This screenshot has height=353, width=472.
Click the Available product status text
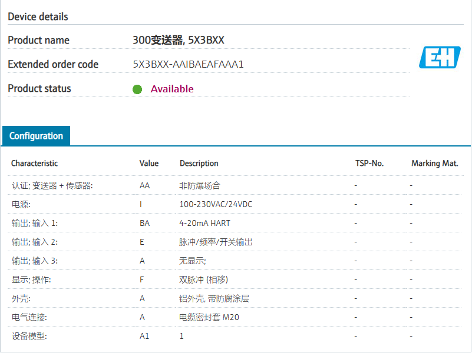(172, 89)
